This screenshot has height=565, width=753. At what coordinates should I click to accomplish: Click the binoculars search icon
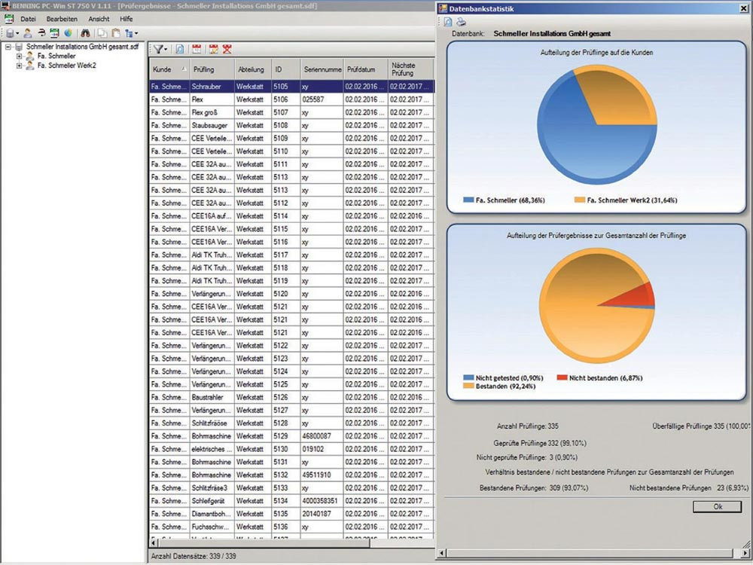[x=85, y=33]
